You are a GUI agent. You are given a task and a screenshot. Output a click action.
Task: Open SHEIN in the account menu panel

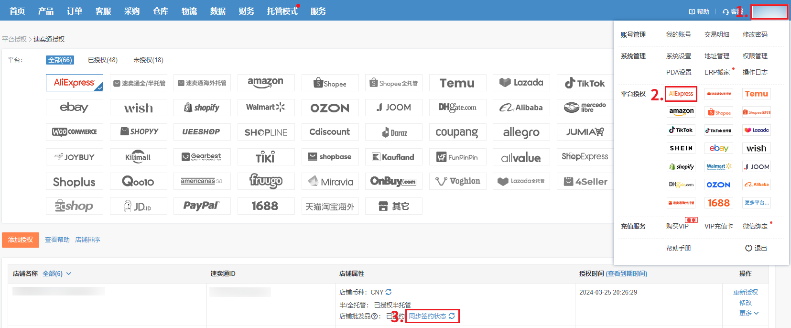pyautogui.click(x=681, y=148)
